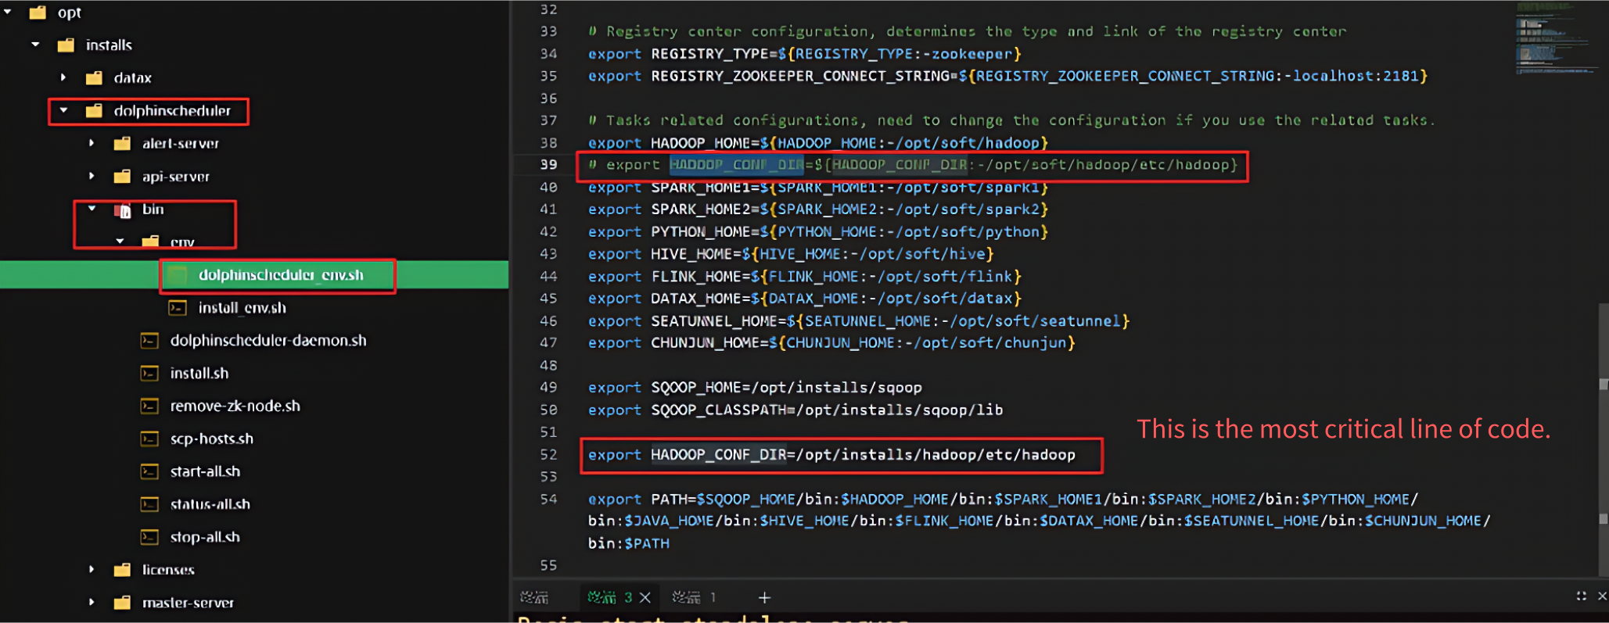This screenshot has width=1609, height=623.
Task: Open install_env.sh from the tree
Action: pos(242,308)
